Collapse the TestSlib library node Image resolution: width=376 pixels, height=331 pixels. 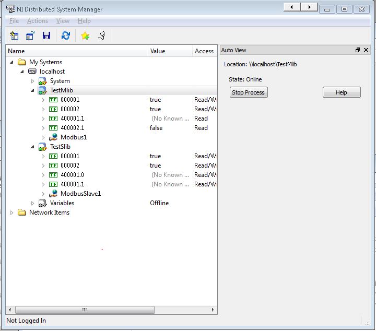tap(32, 147)
